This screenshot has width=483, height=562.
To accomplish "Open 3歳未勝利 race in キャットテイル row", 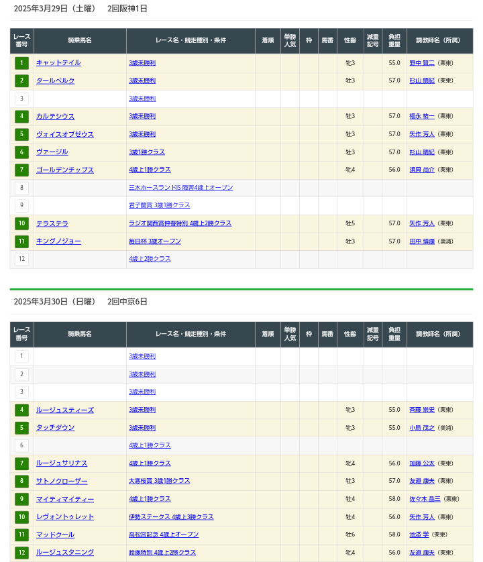I will coord(142,63).
